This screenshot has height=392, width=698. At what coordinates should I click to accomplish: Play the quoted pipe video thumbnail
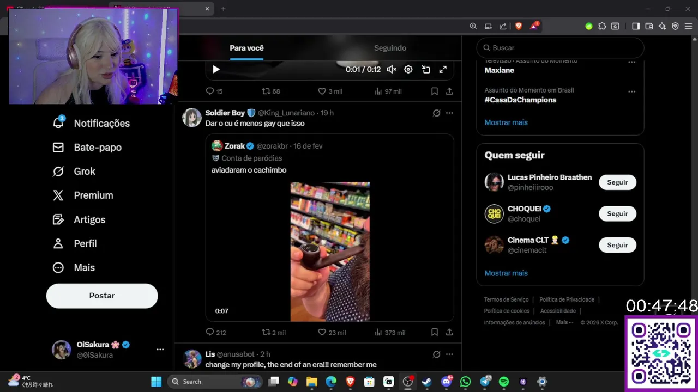click(x=330, y=252)
